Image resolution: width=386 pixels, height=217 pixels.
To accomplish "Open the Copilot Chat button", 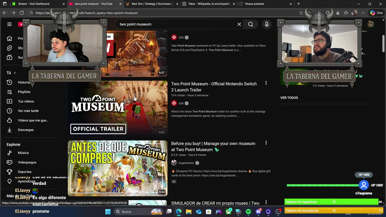I will (x=376, y=13).
